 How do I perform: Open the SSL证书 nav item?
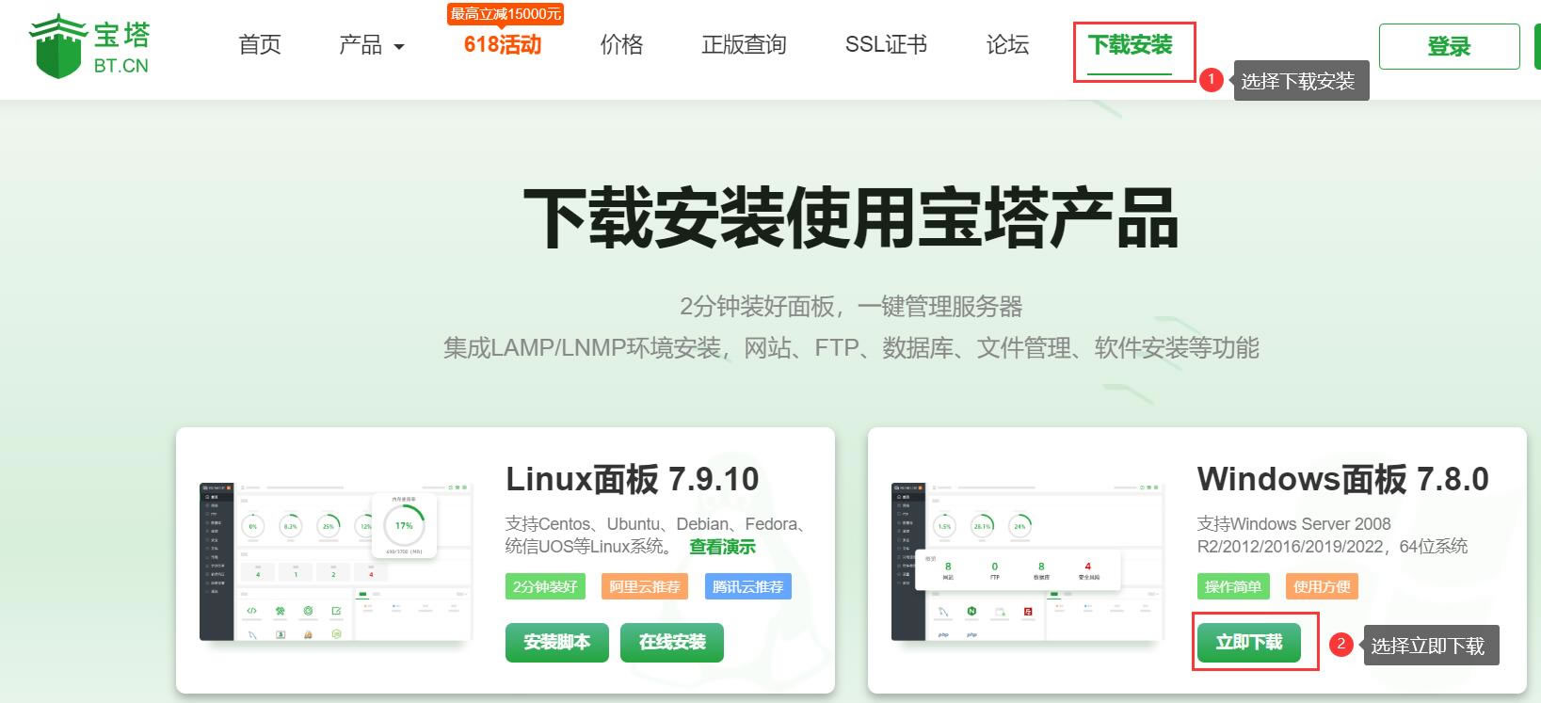click(x=886, y=45)
